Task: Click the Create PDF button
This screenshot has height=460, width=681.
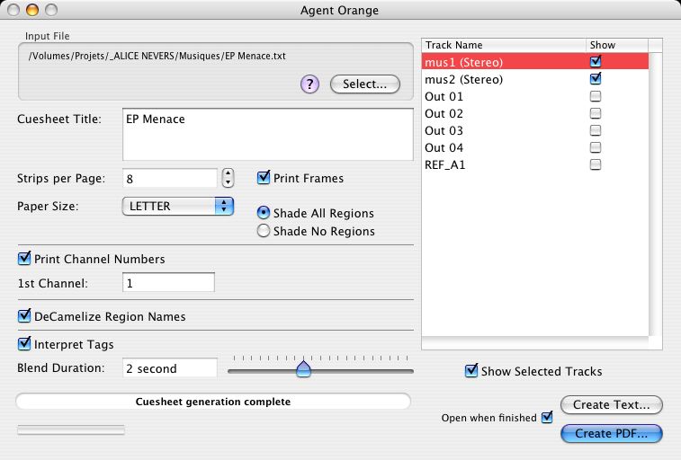Action: pos(611,434)
